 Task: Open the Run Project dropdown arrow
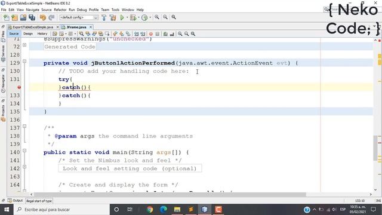(127, 17)
